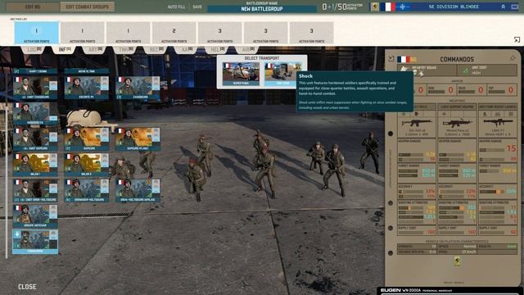Click the SAVE button
The height and width of the screenshot is (295, 524).
click(x=197, y=7)
